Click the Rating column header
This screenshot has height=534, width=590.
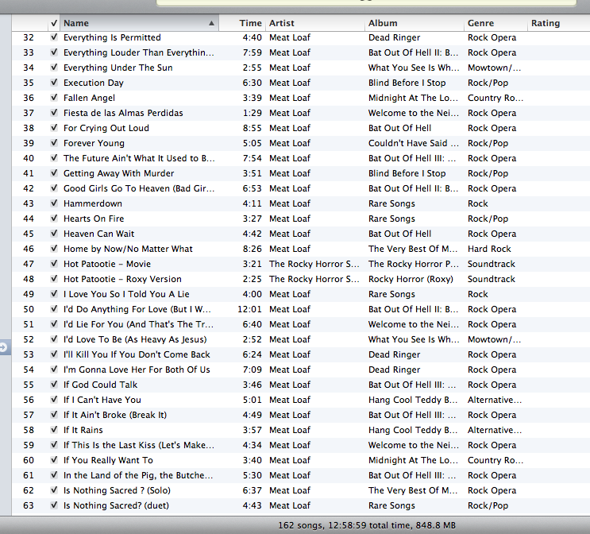click(546, 23)
